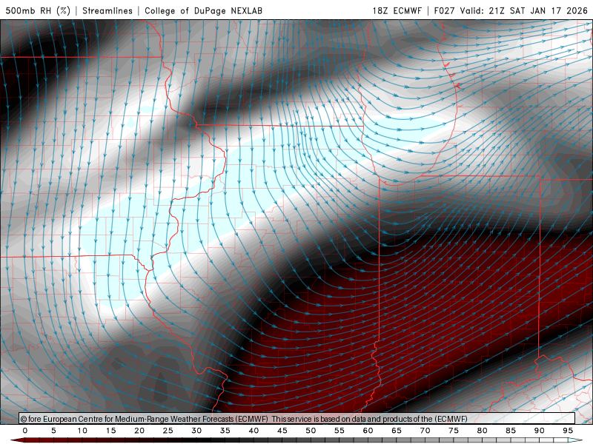Click the '15' color scale label
This screenshot has height=444, width=593.
pyautogui.click(x=110, y=431)
